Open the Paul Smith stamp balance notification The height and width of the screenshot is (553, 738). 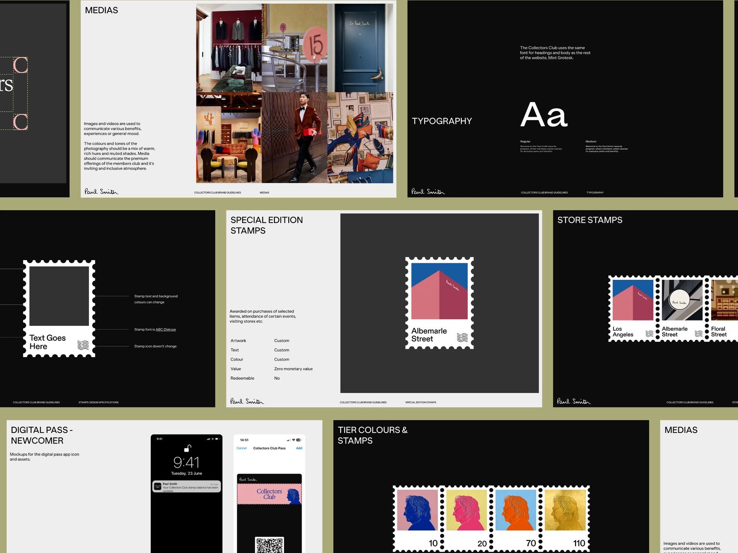[186, 487]
